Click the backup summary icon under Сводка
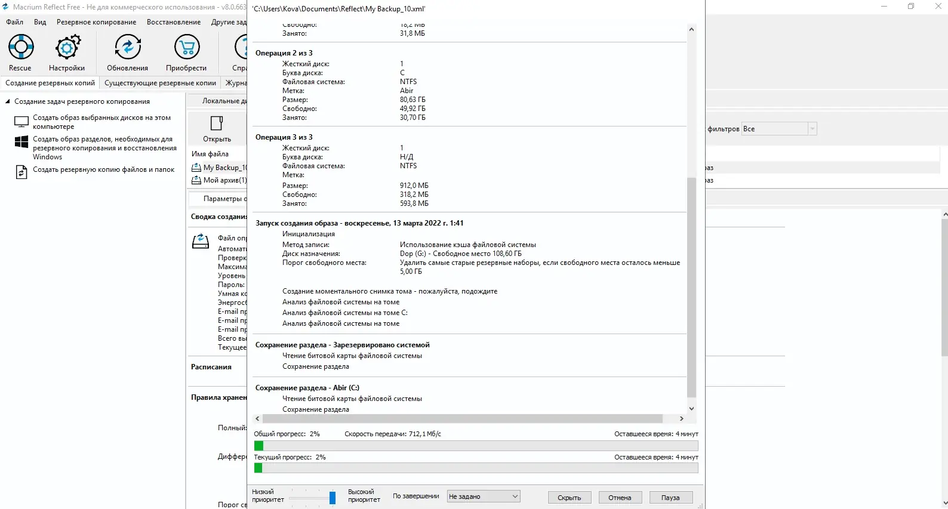Image resolution: width=948 pixels, height=509 pixels. click(x=201, y=241)
